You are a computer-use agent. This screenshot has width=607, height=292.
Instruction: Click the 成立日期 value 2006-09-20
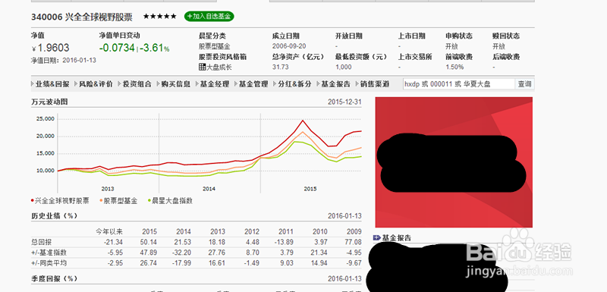pyautogui.click(x=289, y=46)
